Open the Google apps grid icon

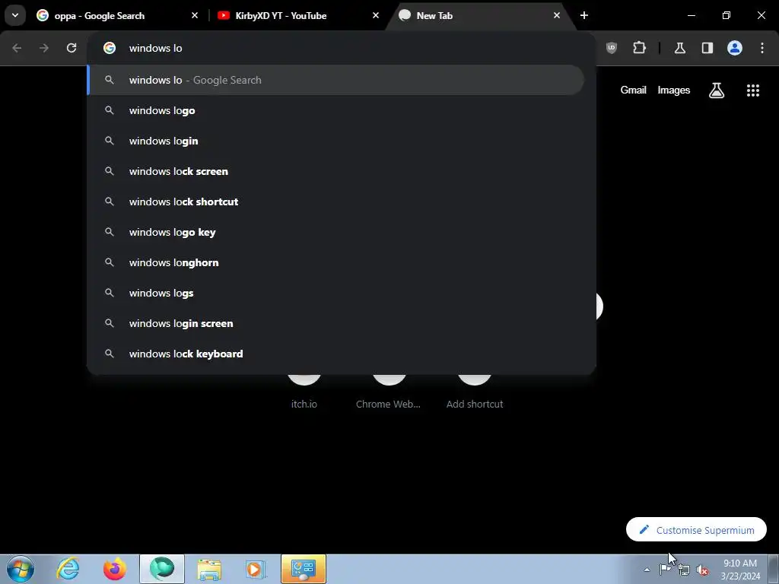click(752, 90)
